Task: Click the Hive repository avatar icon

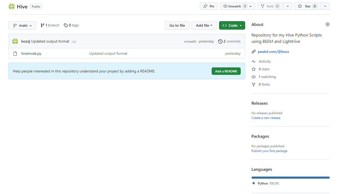Action: coord(12,6)
